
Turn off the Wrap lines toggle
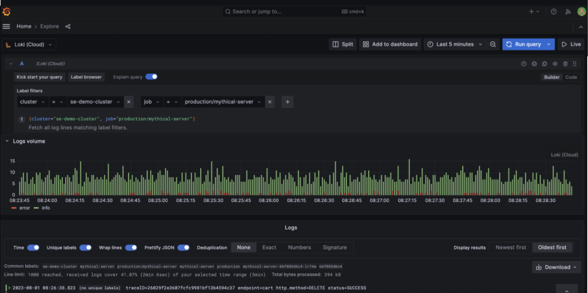tap(131, 248)
